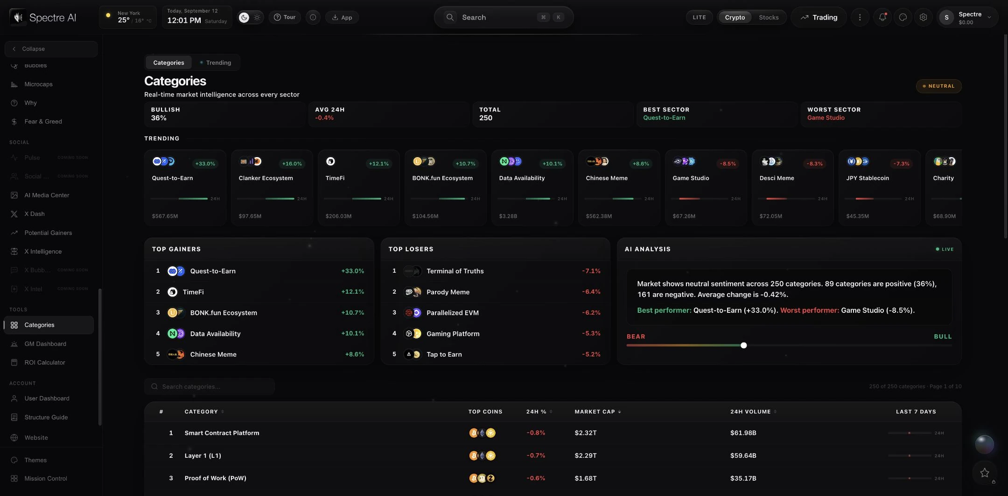Open Potential Gainers icon
The image size is (1008, 496).
(x=14, y=233)
